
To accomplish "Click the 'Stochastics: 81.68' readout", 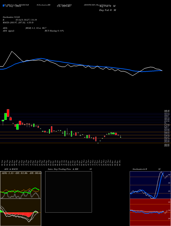I will [11, 17].
